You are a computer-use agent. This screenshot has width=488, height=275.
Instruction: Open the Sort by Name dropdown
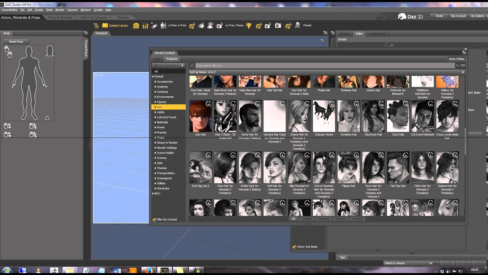tap(327, 72)
